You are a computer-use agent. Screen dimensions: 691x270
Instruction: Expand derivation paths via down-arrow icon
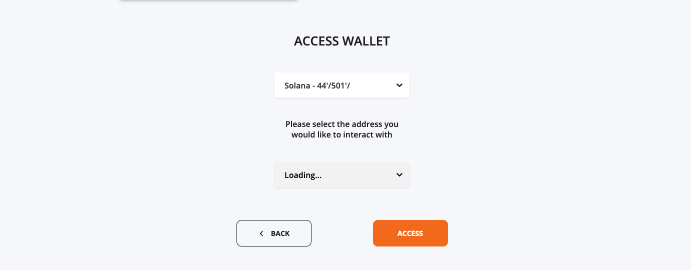pyautogui.click(x=399, y=85)
